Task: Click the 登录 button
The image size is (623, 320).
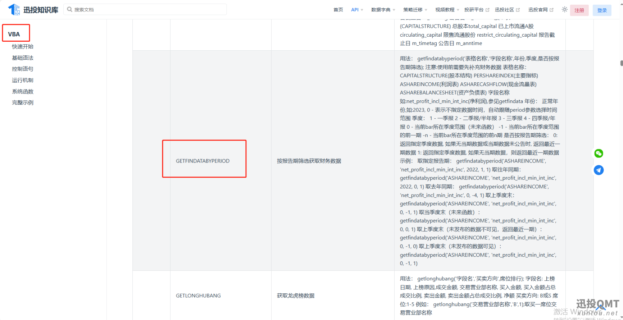Action: 602,10
